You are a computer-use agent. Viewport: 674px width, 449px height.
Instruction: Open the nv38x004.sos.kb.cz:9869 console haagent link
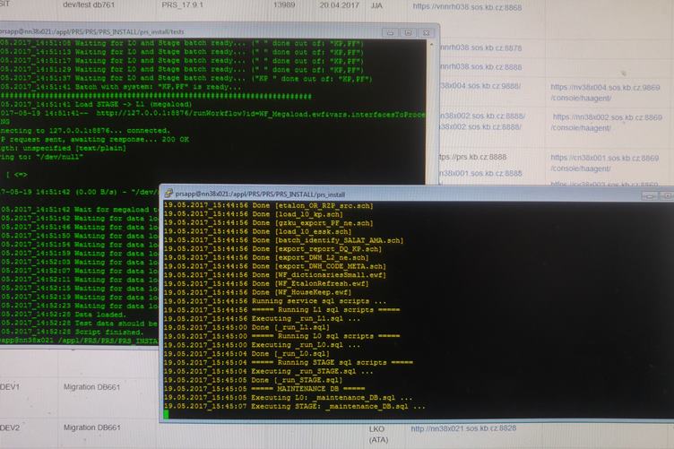click(605, 92)
